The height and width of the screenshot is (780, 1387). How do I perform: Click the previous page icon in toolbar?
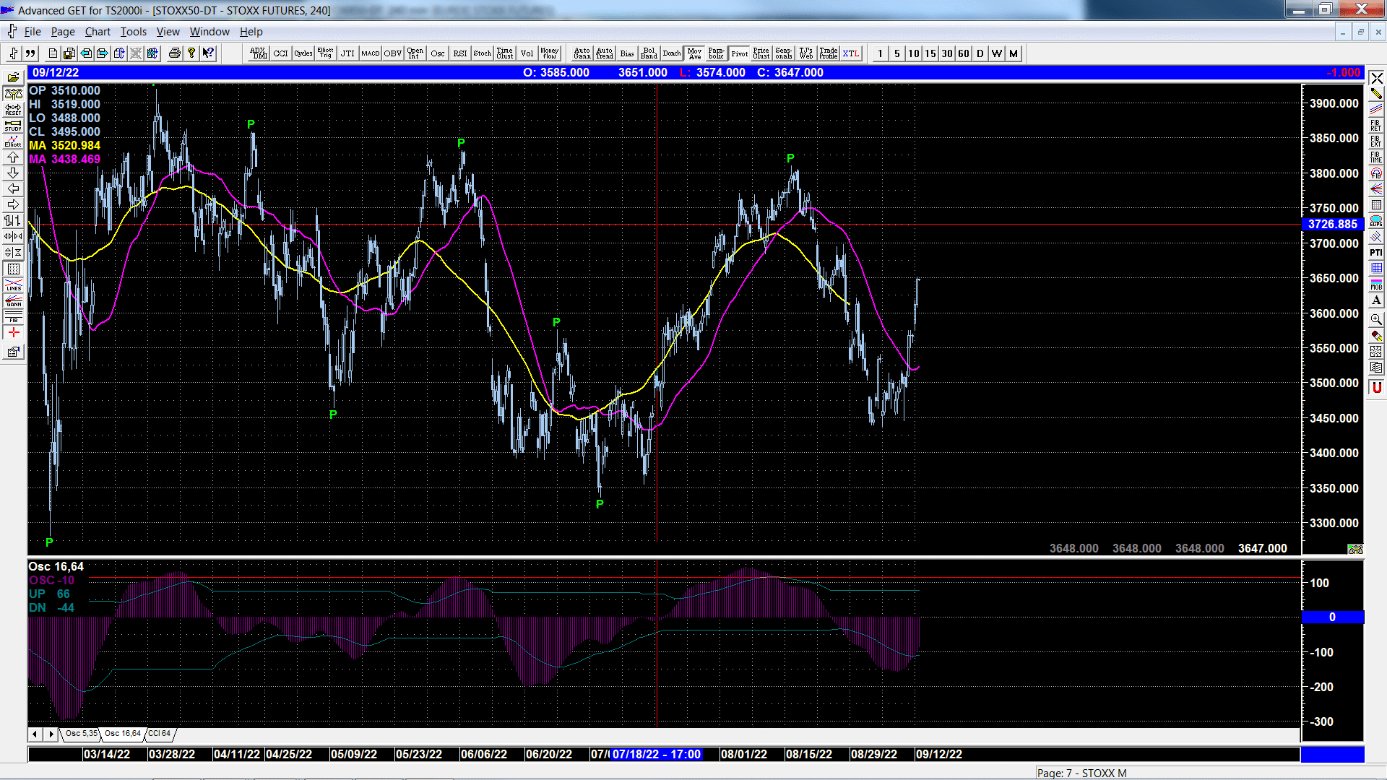pyautogui.click(x=86, y=53)
